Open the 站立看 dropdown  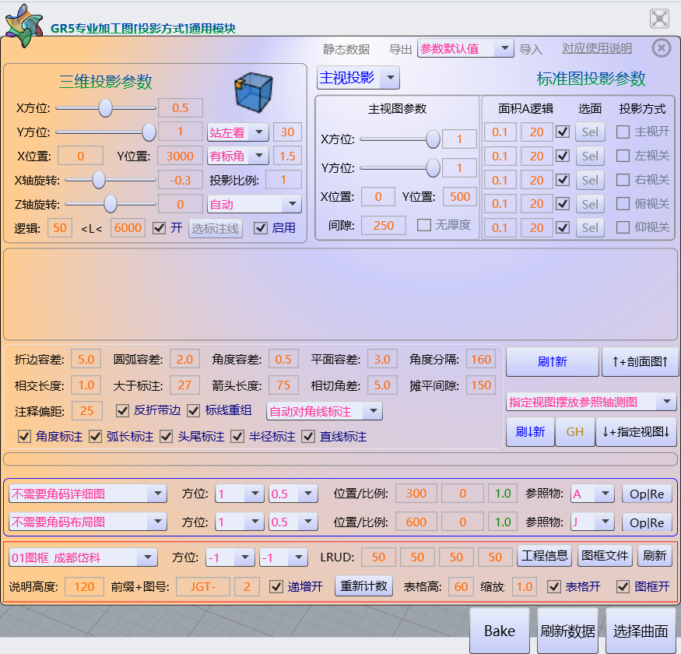tap(237, 132)
